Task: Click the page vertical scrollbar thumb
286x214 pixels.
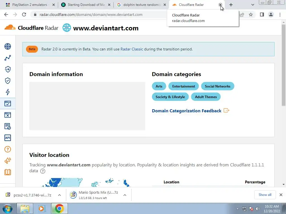Action: coord(283,65)
